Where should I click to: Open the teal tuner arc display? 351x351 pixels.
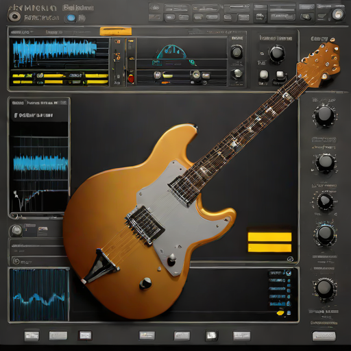(x=171, y=51)
